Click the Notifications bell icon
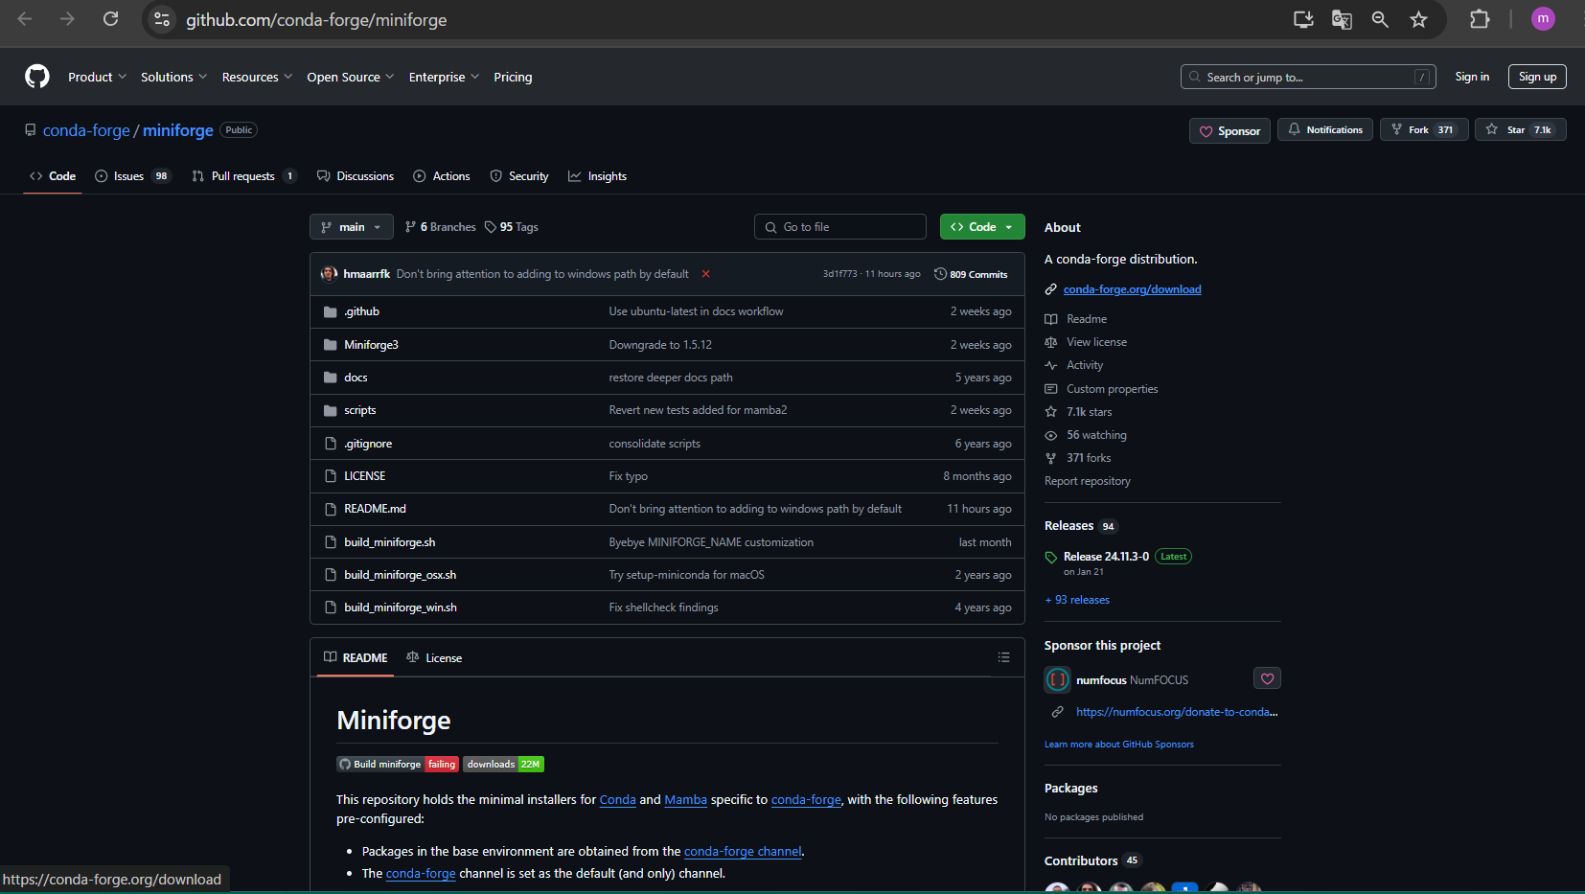Viewport: 1585px width, 894px height. 1296,129
